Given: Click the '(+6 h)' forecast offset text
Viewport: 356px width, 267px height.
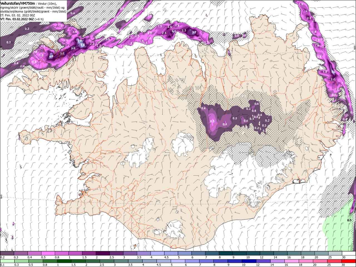Looking at the screenshot, I should point(39,19).
